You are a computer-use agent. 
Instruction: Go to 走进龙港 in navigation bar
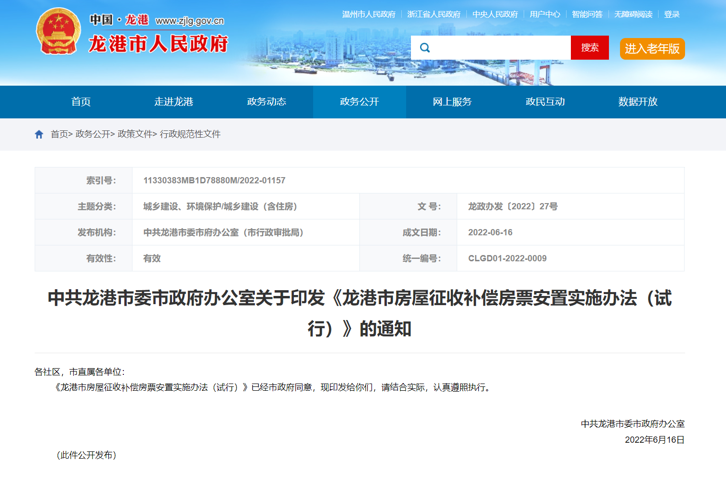click(173, 102)
